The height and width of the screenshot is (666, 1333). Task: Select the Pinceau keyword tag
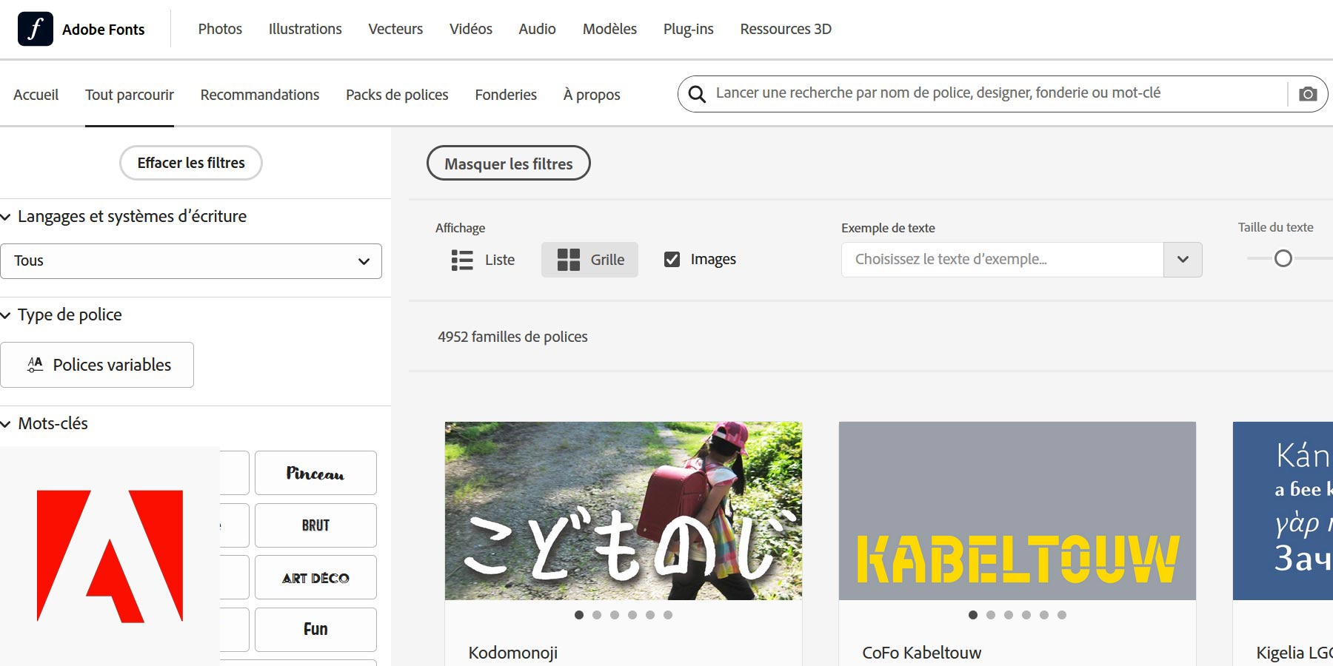315,473
